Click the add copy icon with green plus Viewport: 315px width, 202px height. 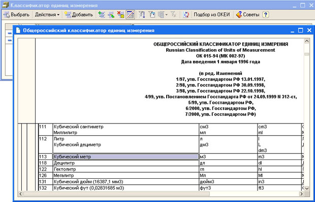click(102, 15)
